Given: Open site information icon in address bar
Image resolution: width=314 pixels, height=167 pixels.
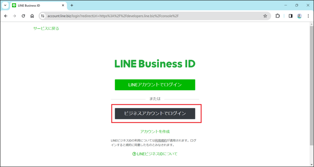Looking at the screenshot, I should pos(43,16).
